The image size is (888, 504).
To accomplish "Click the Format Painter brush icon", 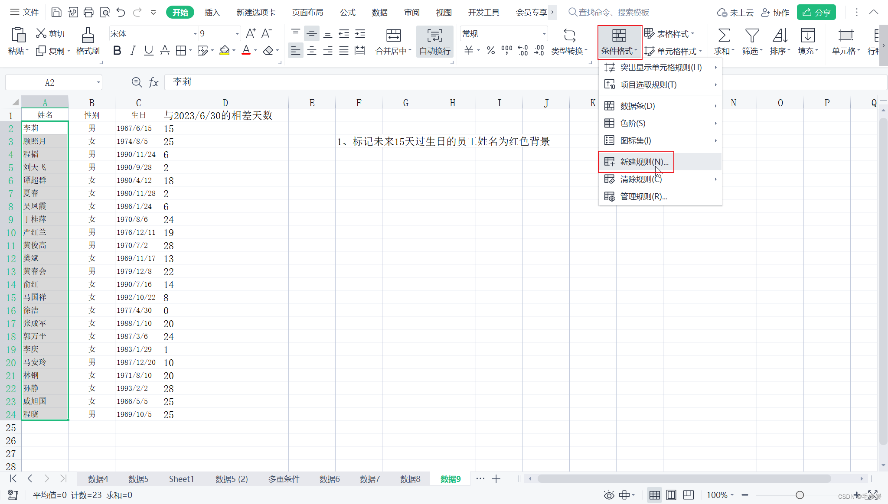I will (x=88, y=35).
